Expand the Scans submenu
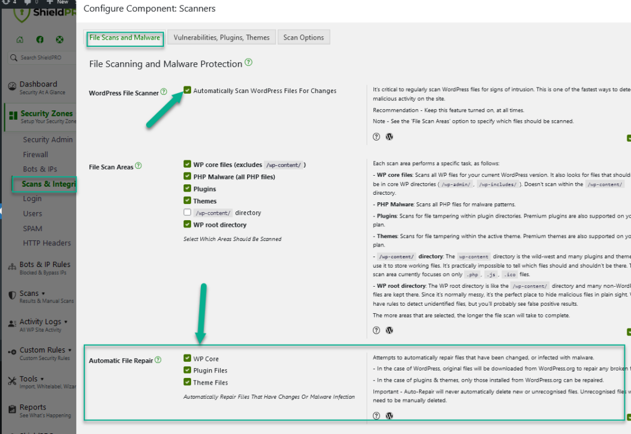Viewport: 631px width, 434px height. pyautogui.click(x=43, y=293)
